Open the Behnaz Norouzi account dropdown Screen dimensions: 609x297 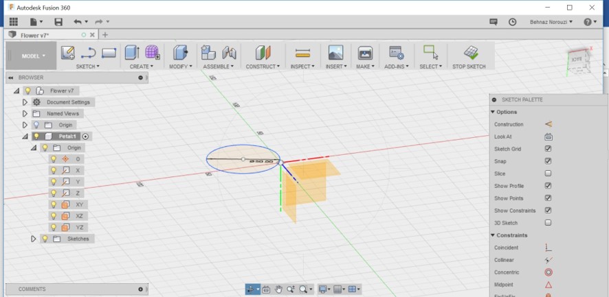pos(551,22)
